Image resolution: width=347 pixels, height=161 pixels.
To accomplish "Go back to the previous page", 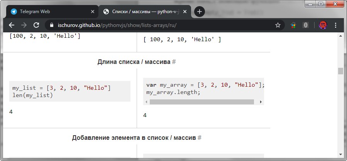I will (12, 25).
